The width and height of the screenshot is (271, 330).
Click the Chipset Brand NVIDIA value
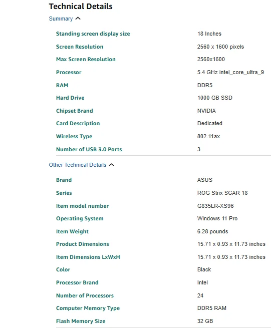pos(206,111)
